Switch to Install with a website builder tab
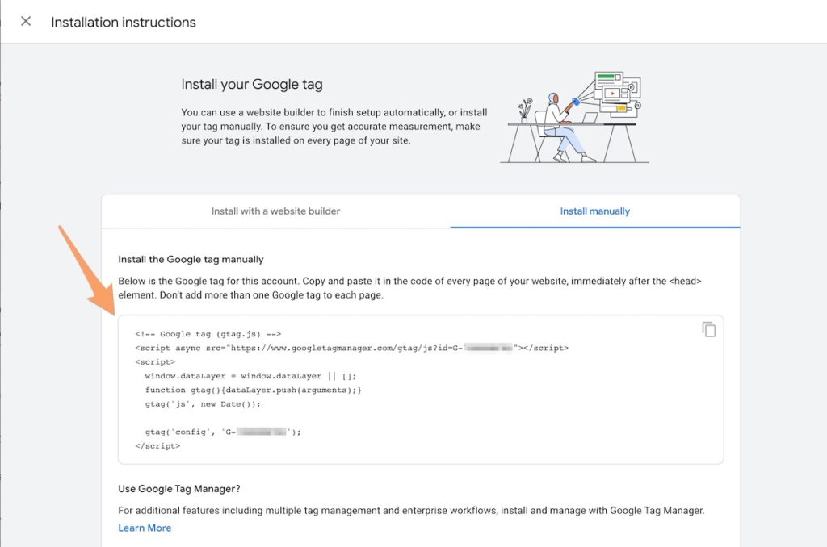The width and height of the screenshot is (827, 547). tap(276, 211)
